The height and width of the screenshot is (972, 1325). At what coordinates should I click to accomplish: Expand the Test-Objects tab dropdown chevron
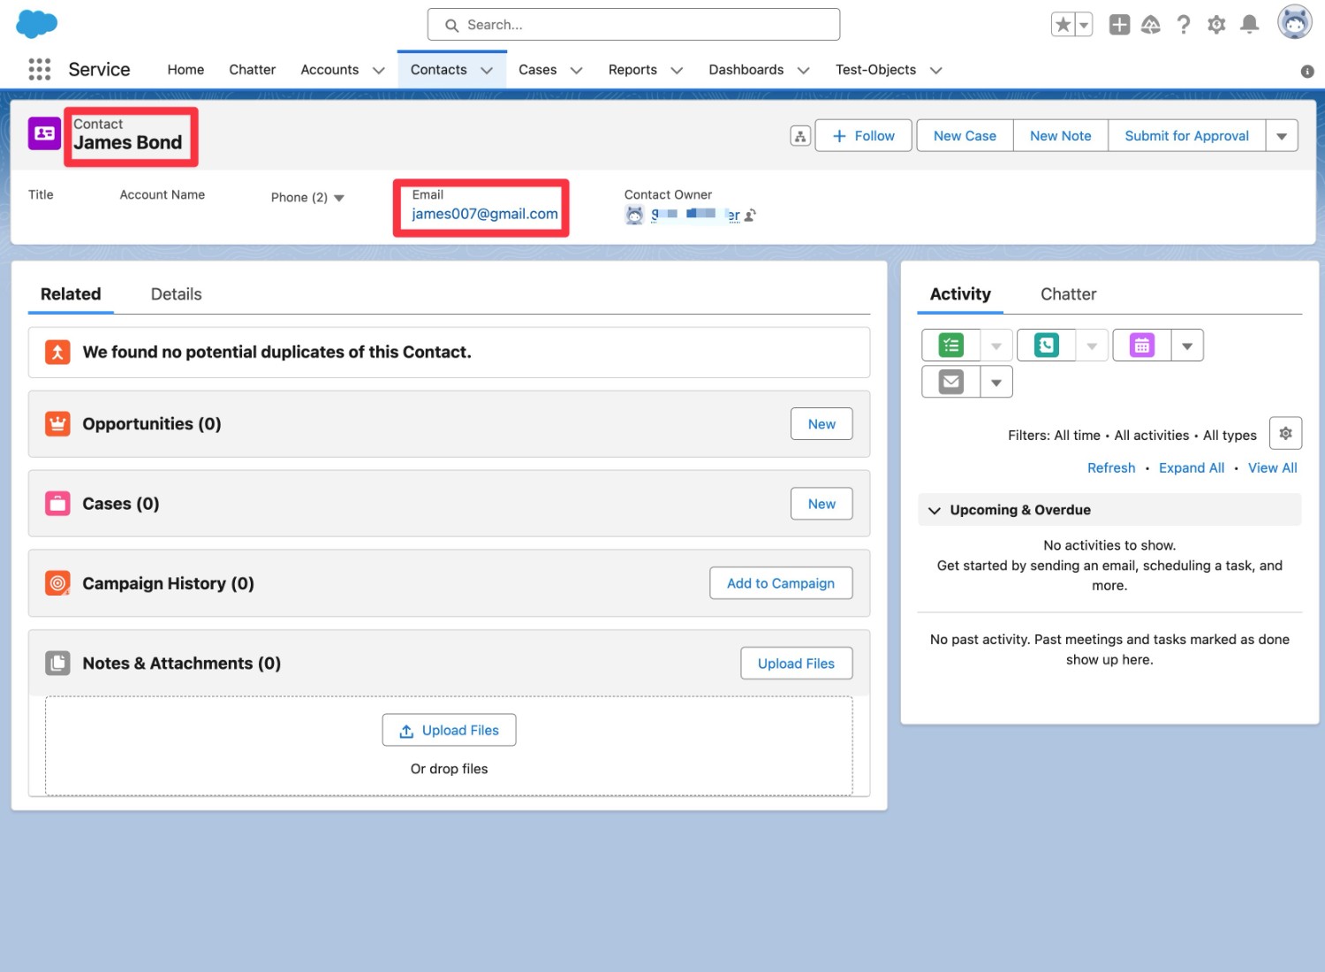[x=936, y=71]
